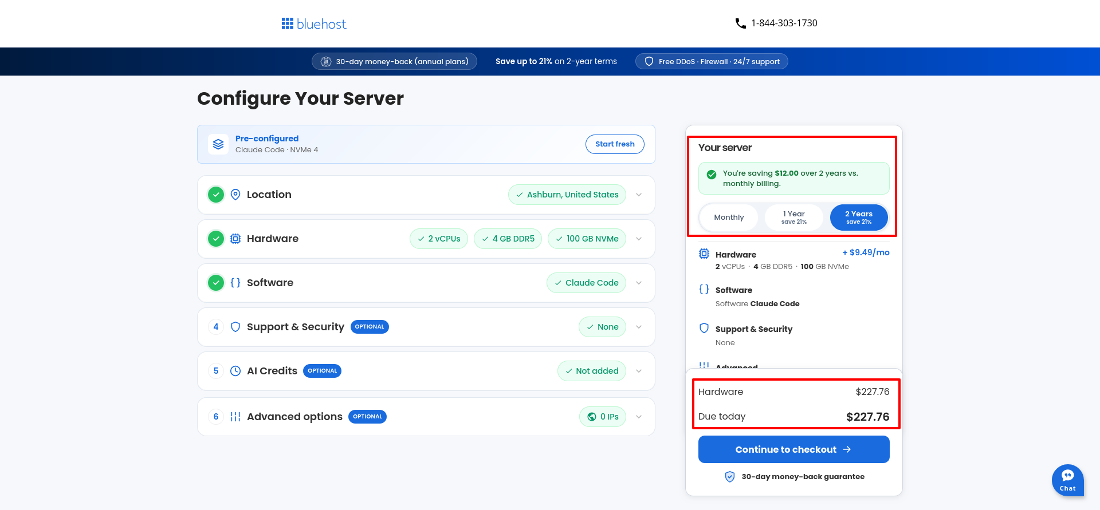The width and height of the screenshot is (1100, 510).
Task: Click the Support & Security section heading
Action: 296,327
